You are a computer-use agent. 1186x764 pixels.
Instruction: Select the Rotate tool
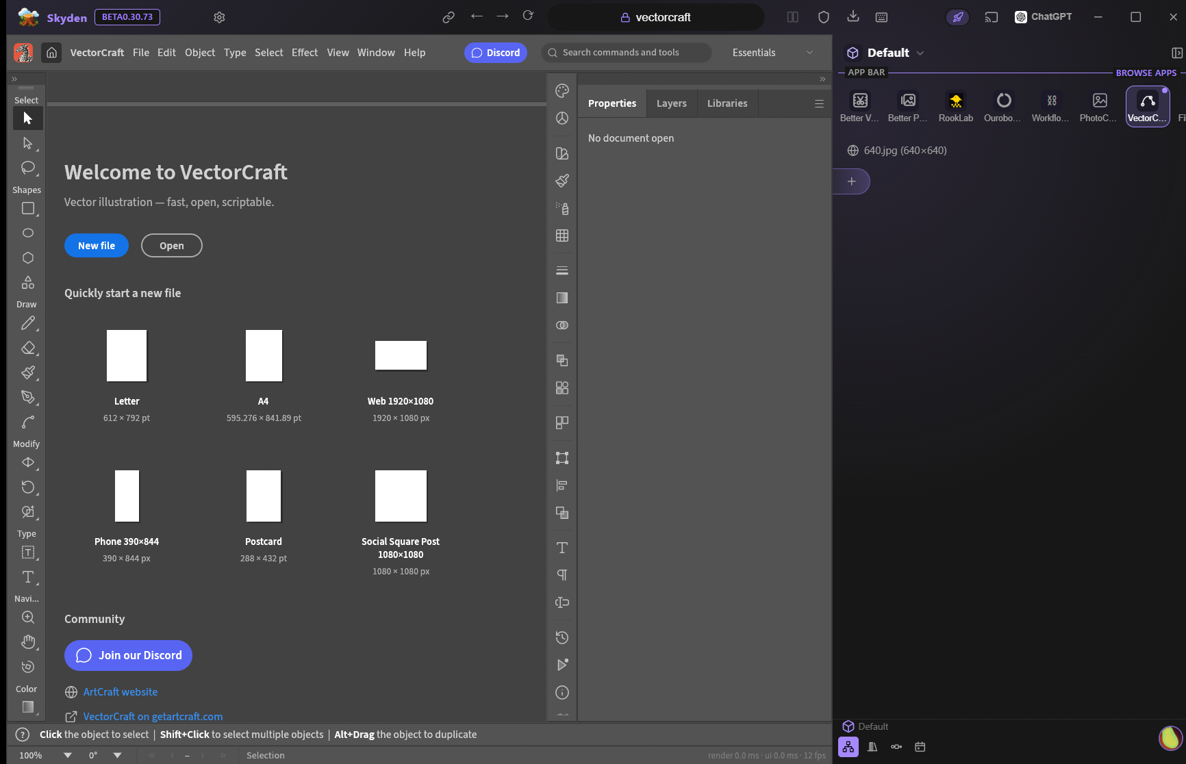[x=27, y=487]
